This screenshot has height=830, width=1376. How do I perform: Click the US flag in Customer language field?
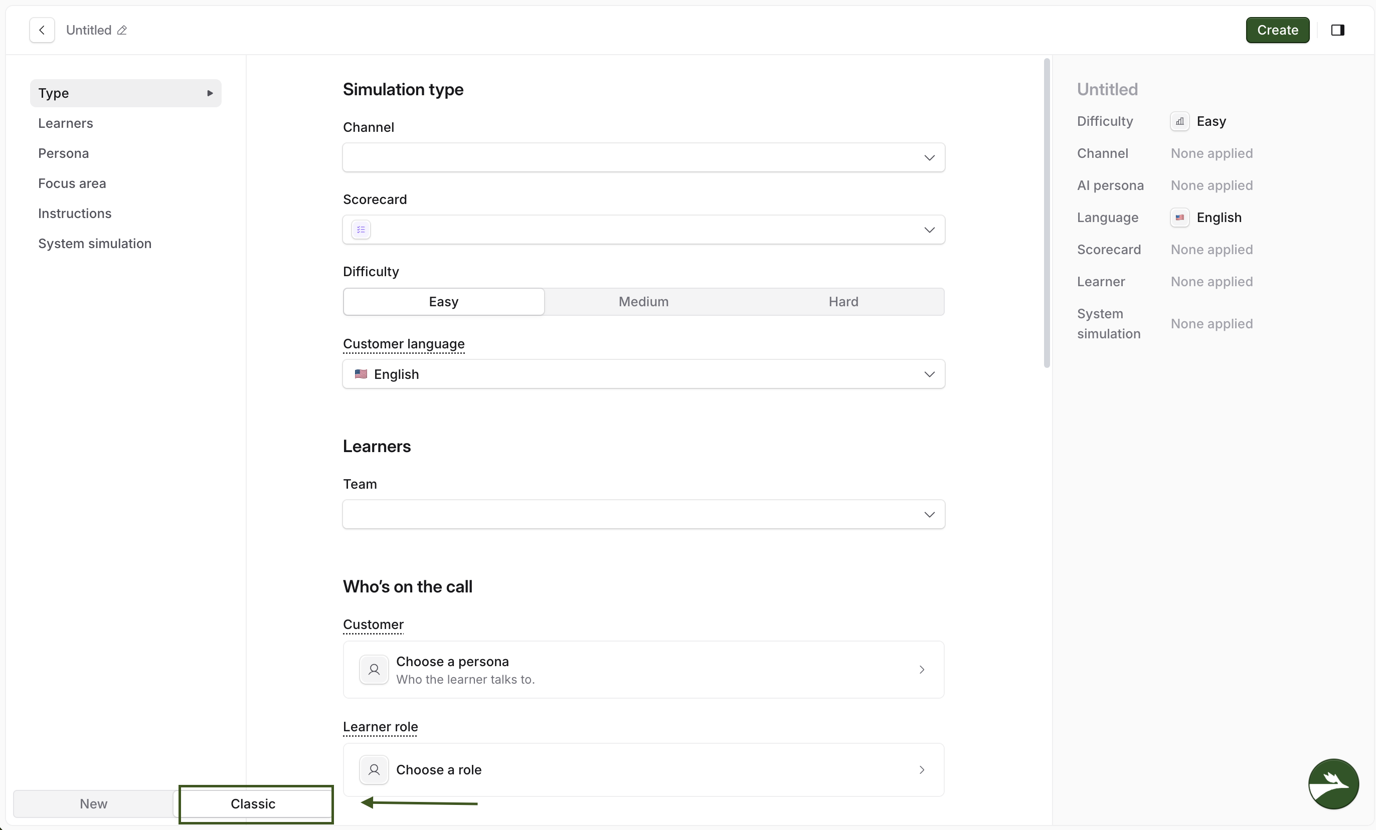361,374
